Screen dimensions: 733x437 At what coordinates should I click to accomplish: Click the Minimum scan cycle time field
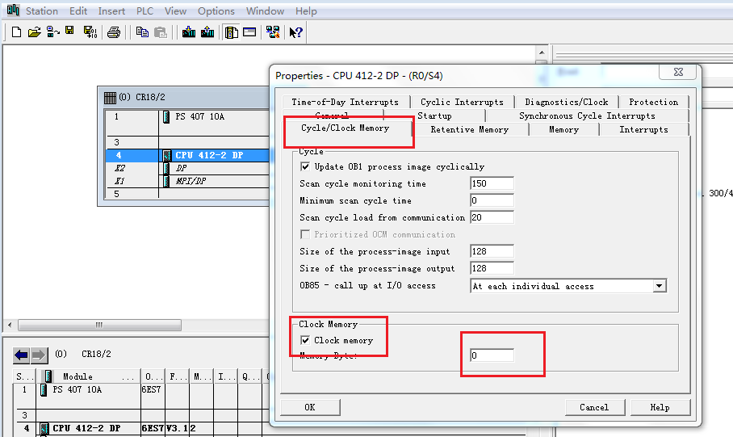click(x=492, y=200)
